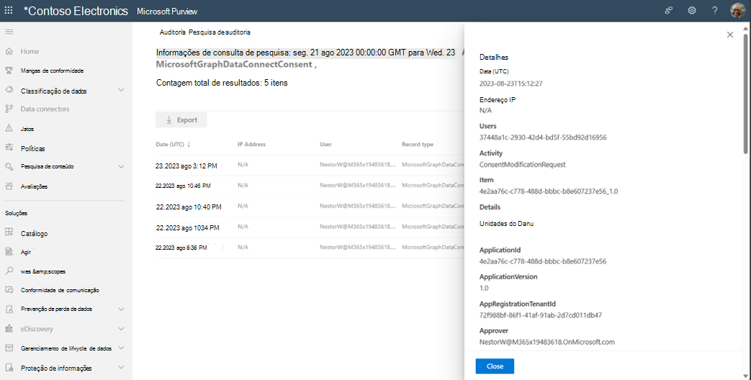
Task: Click Auditoria breadcrumb link
Action: pos(172,32)
